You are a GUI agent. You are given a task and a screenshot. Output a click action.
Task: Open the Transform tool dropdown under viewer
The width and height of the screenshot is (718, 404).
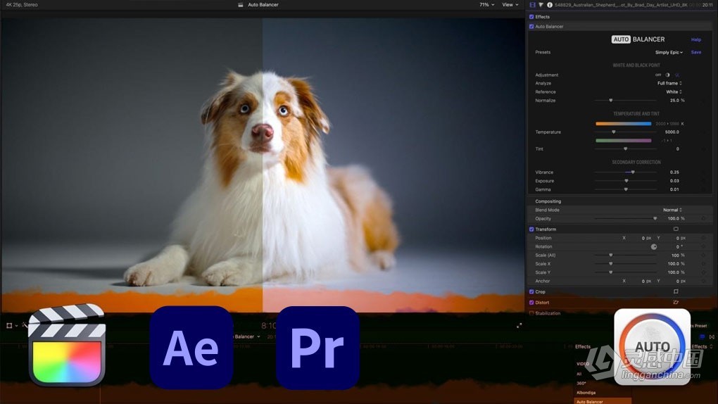(x=11, y=326)
